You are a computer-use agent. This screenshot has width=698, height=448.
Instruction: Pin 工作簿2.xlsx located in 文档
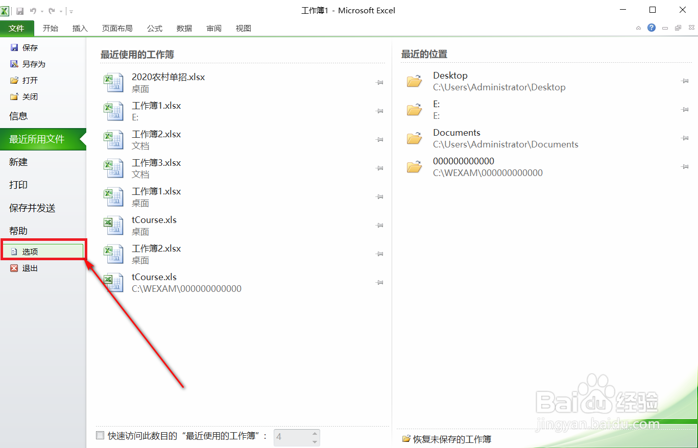(x=380, y=139)
